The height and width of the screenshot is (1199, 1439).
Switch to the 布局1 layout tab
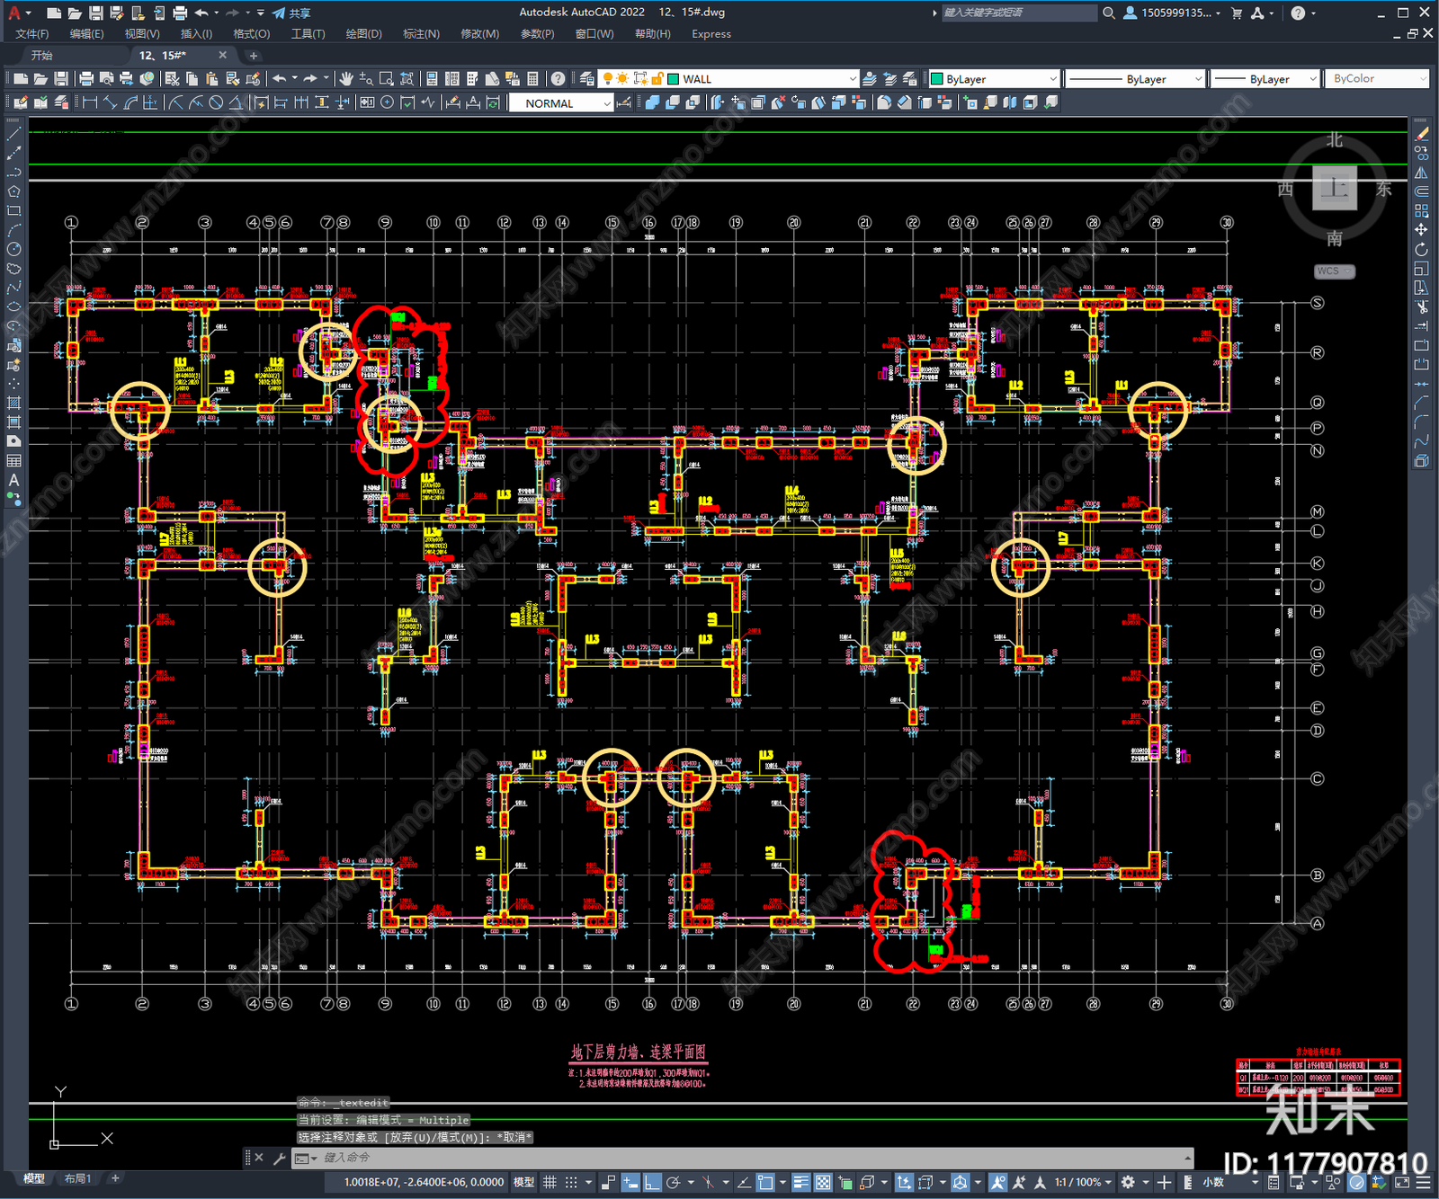77,1178
